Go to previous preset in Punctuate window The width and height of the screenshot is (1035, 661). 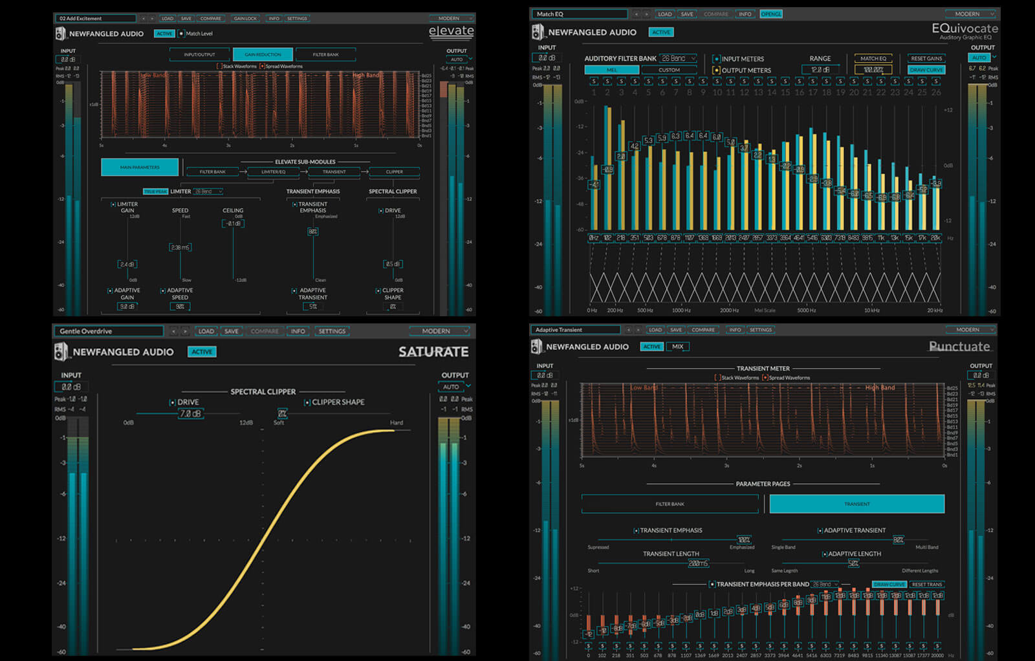click(x=627, y=330)
